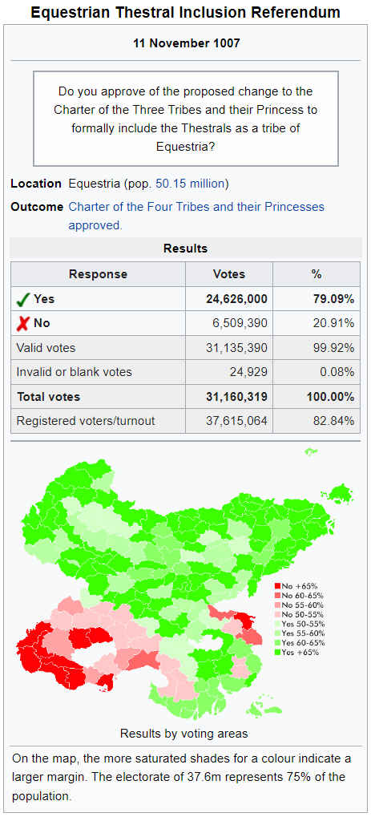Click the Results section heading
371x817 pixels.
coord(186,249)
